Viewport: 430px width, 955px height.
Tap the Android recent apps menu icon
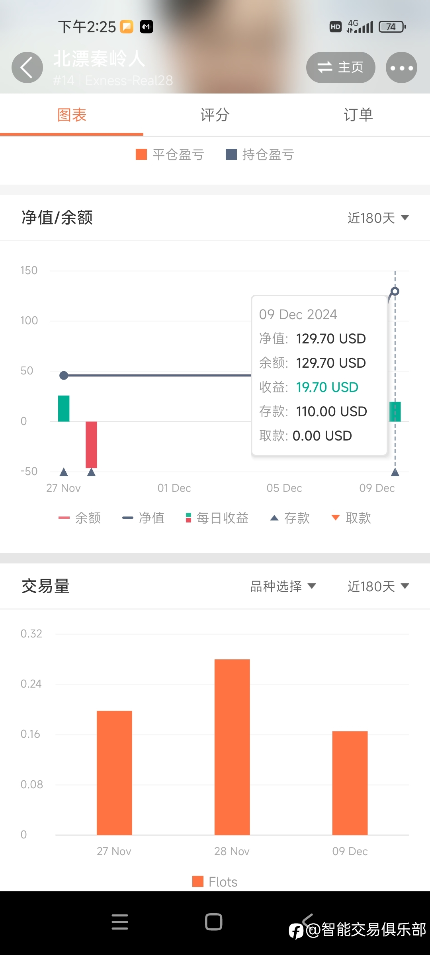tap(120, 922)
